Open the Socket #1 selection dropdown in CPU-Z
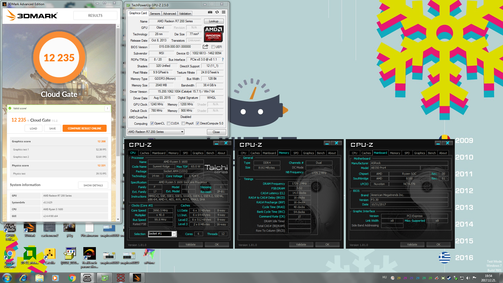 [x=162, y=234]
